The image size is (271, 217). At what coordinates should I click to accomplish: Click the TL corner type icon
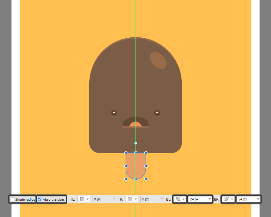click(82, 199)
